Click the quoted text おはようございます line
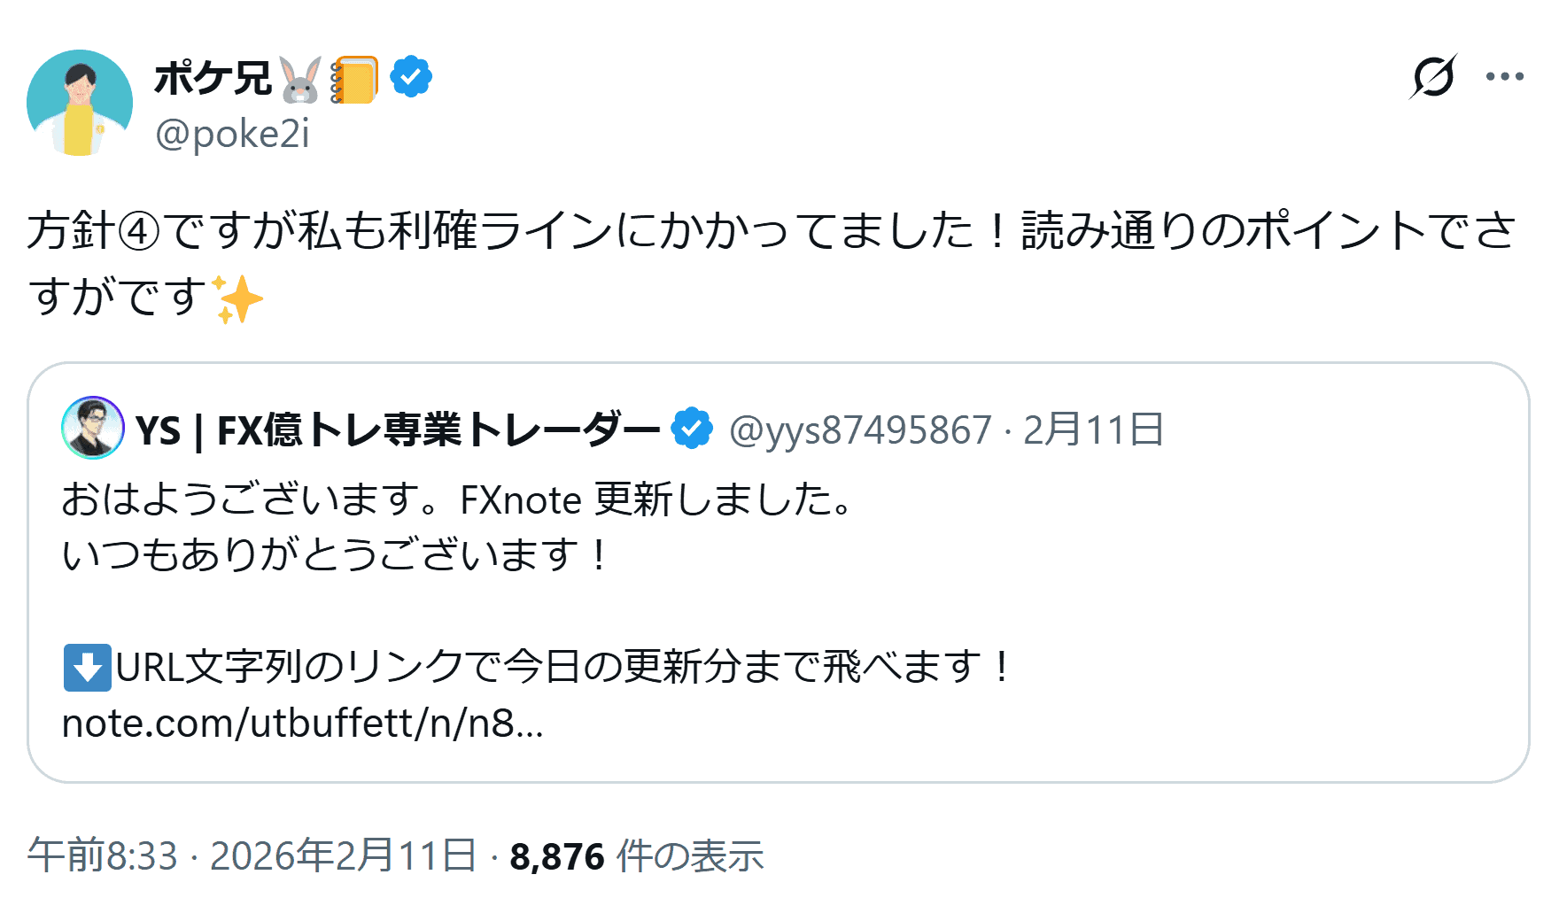The image size is (1559, 921). click(x=456, y=499)
